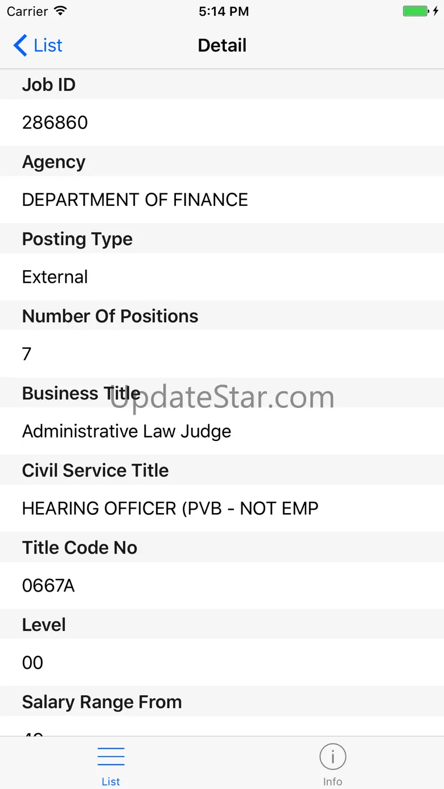Tap the Info tab label
This screenshot has width=444, height=789.
click(x=332, y=782)
